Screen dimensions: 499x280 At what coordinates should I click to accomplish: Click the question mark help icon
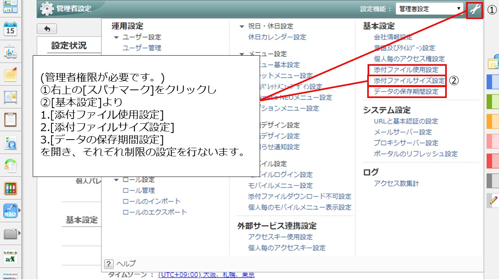point(109,264)
